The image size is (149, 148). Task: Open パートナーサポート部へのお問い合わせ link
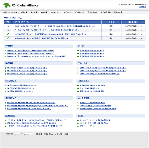[x=94, y=123]
